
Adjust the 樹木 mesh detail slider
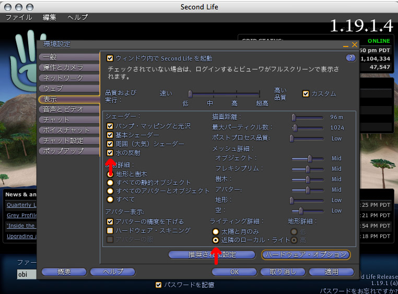(x=308, y=180)
